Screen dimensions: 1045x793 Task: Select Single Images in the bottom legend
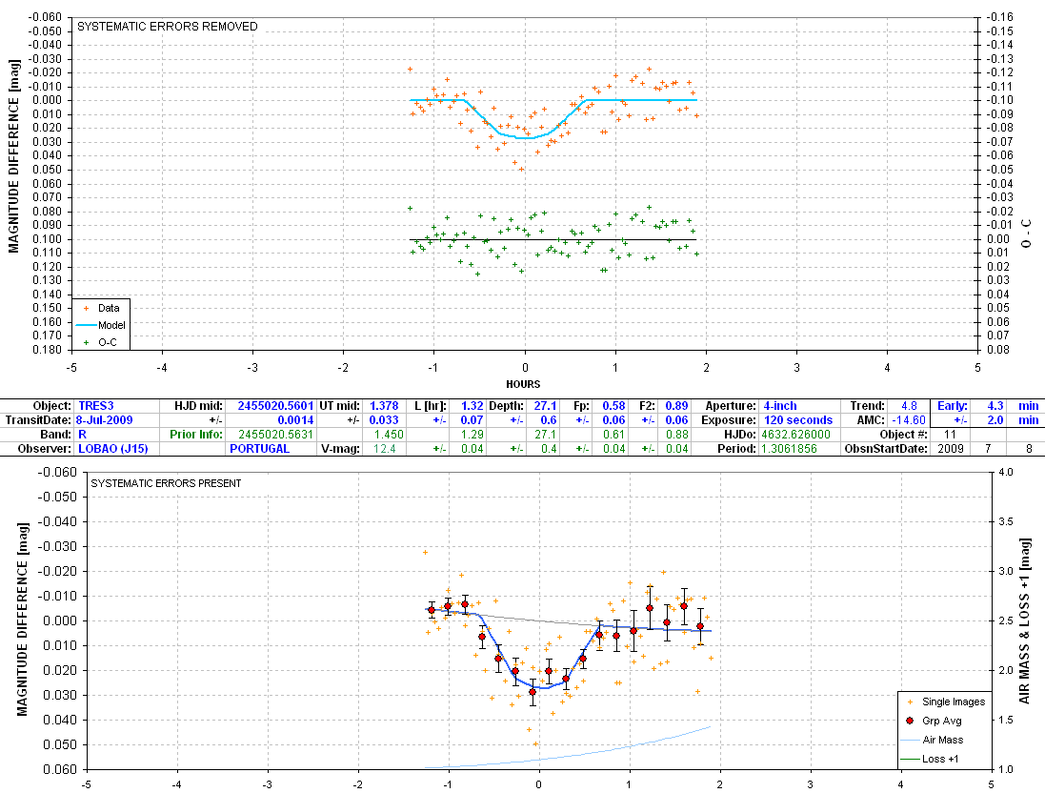[945, 701]
